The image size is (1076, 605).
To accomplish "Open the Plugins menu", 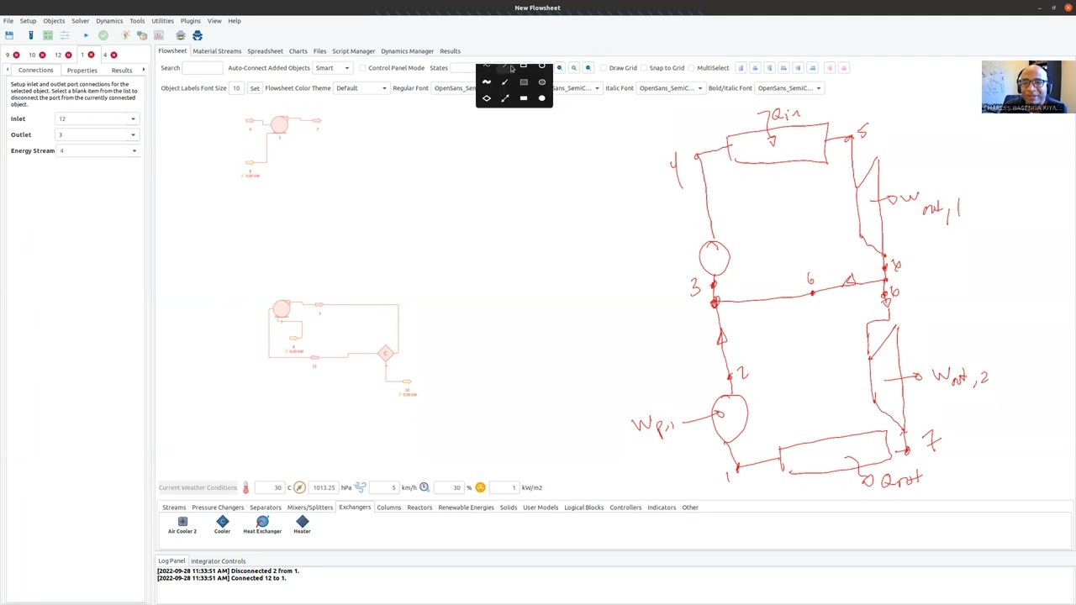I will click(191, 21).
